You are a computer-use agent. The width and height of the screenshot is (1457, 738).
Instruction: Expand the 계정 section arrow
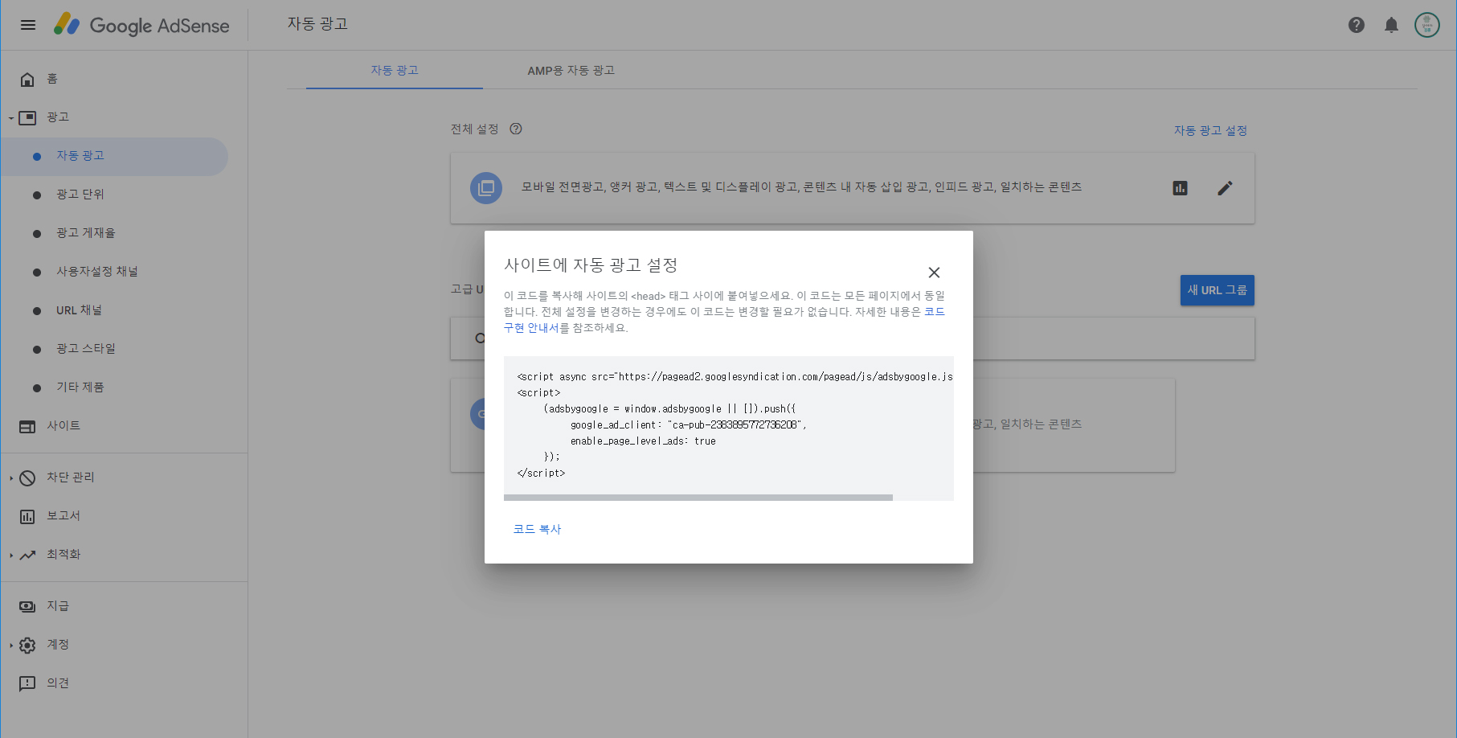pos(11,646)
